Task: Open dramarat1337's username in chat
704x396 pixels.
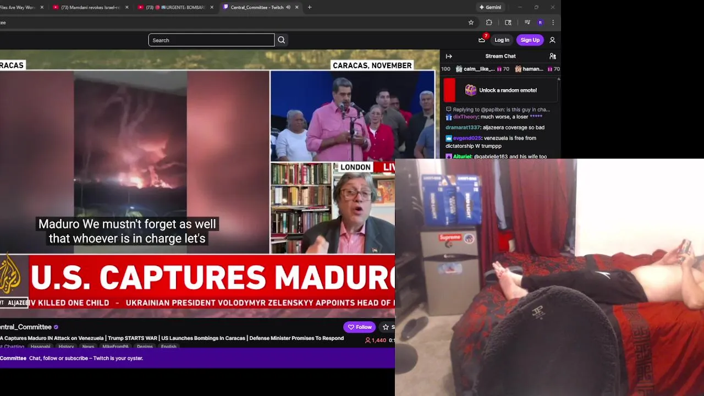Action: pos(463,128)
